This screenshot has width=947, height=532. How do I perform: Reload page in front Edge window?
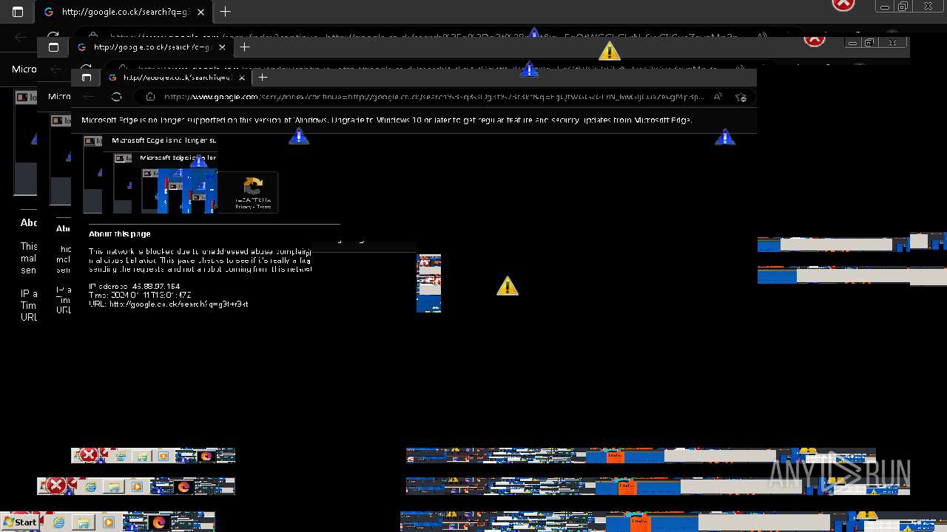[x=116, y=97]
